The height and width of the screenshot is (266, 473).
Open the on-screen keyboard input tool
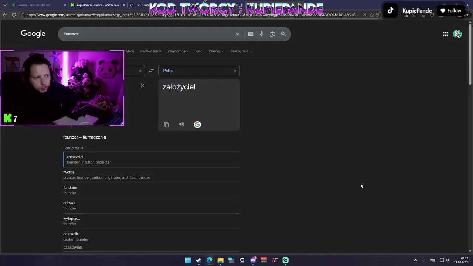251,34
